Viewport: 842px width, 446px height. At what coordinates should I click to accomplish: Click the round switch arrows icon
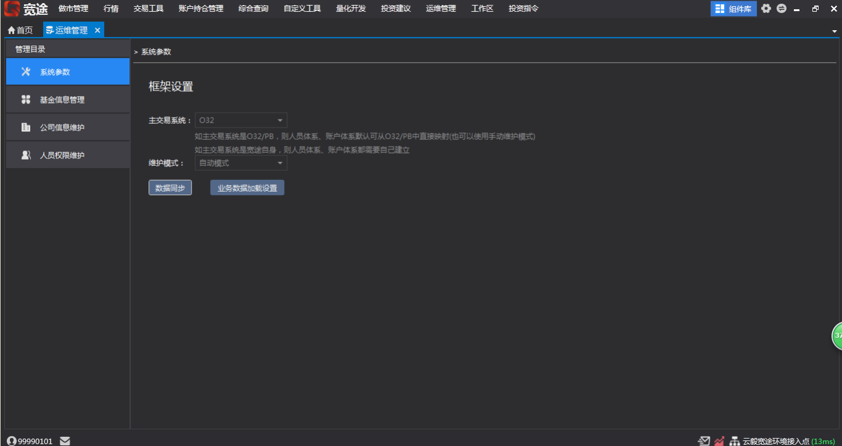[782, 9]
